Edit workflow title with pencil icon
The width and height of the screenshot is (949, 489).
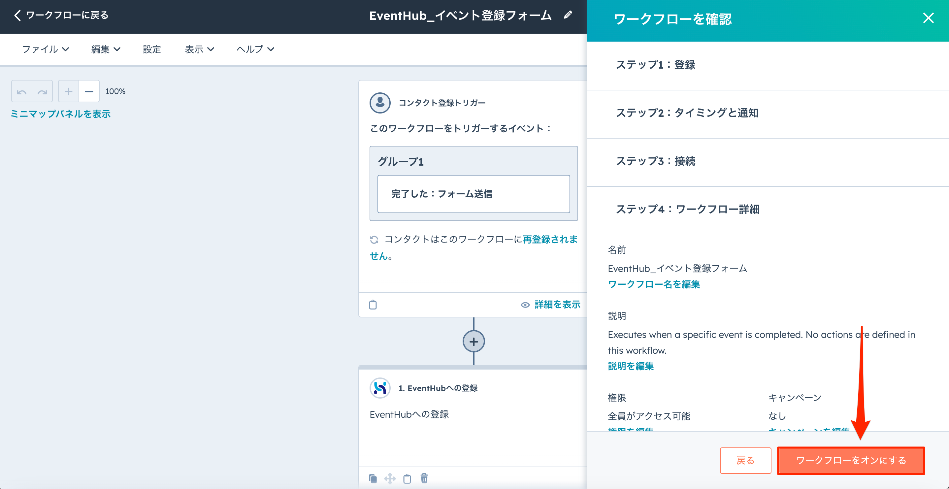(568, 15)
